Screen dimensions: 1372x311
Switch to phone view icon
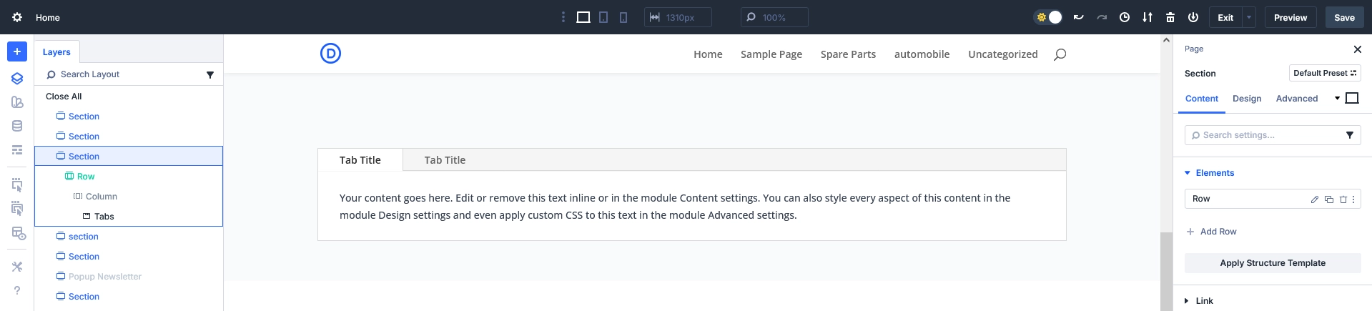coord(623,17)
